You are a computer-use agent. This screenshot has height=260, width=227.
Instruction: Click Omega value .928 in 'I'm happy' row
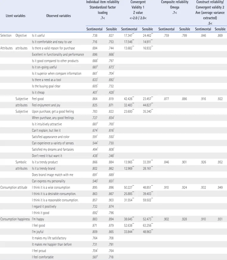tap(184, 219)
